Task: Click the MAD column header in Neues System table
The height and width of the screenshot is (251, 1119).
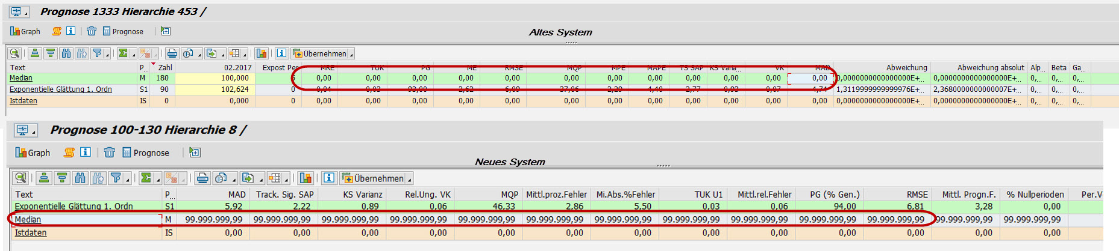Action: [x=236, y=195]
